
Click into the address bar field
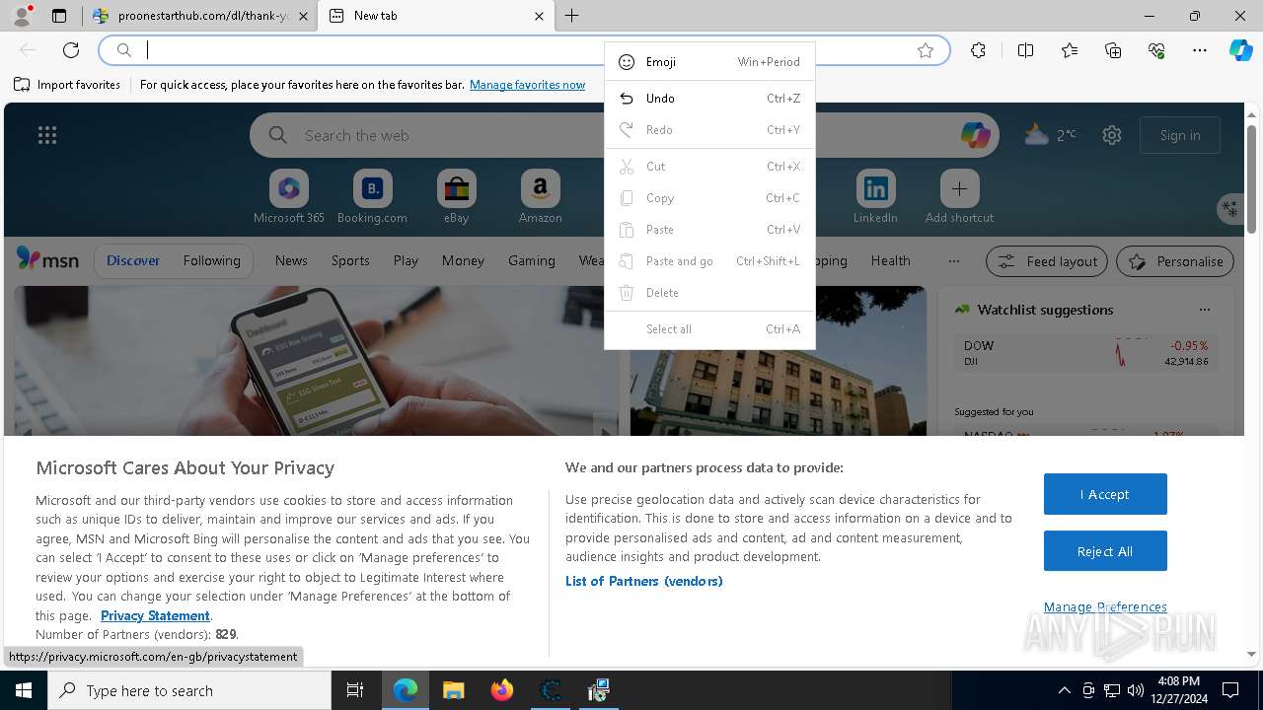(524, 50)
